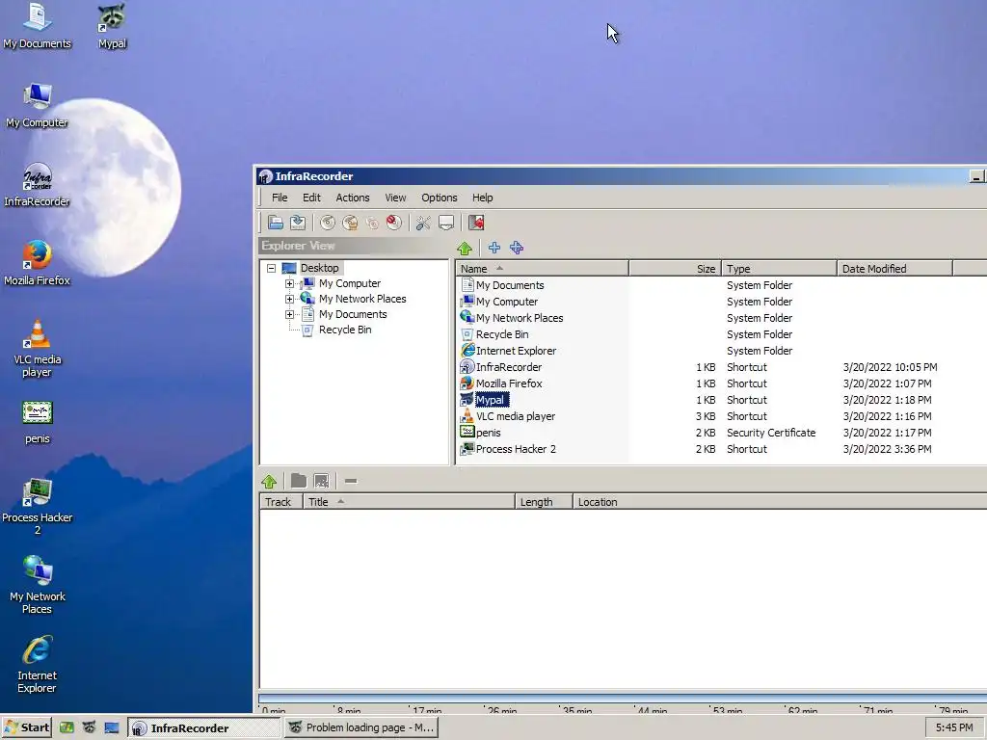The width and height of the screenshot is (987, 740).
Task: Click the Burn compilation disc icon
Action: pyautogui.click(x=328, y=223)
